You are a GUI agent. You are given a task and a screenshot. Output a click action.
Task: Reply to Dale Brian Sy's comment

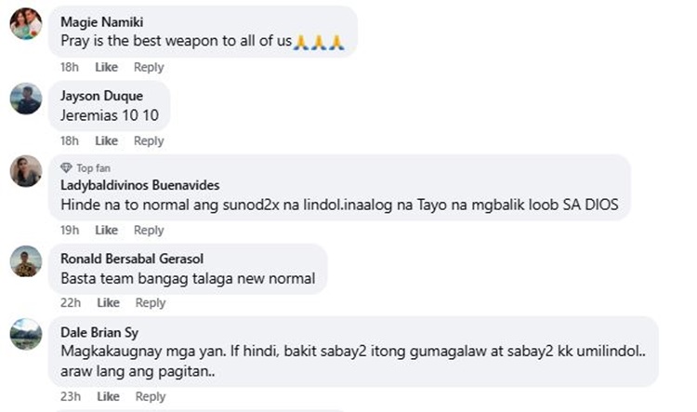tap(151, 396)
